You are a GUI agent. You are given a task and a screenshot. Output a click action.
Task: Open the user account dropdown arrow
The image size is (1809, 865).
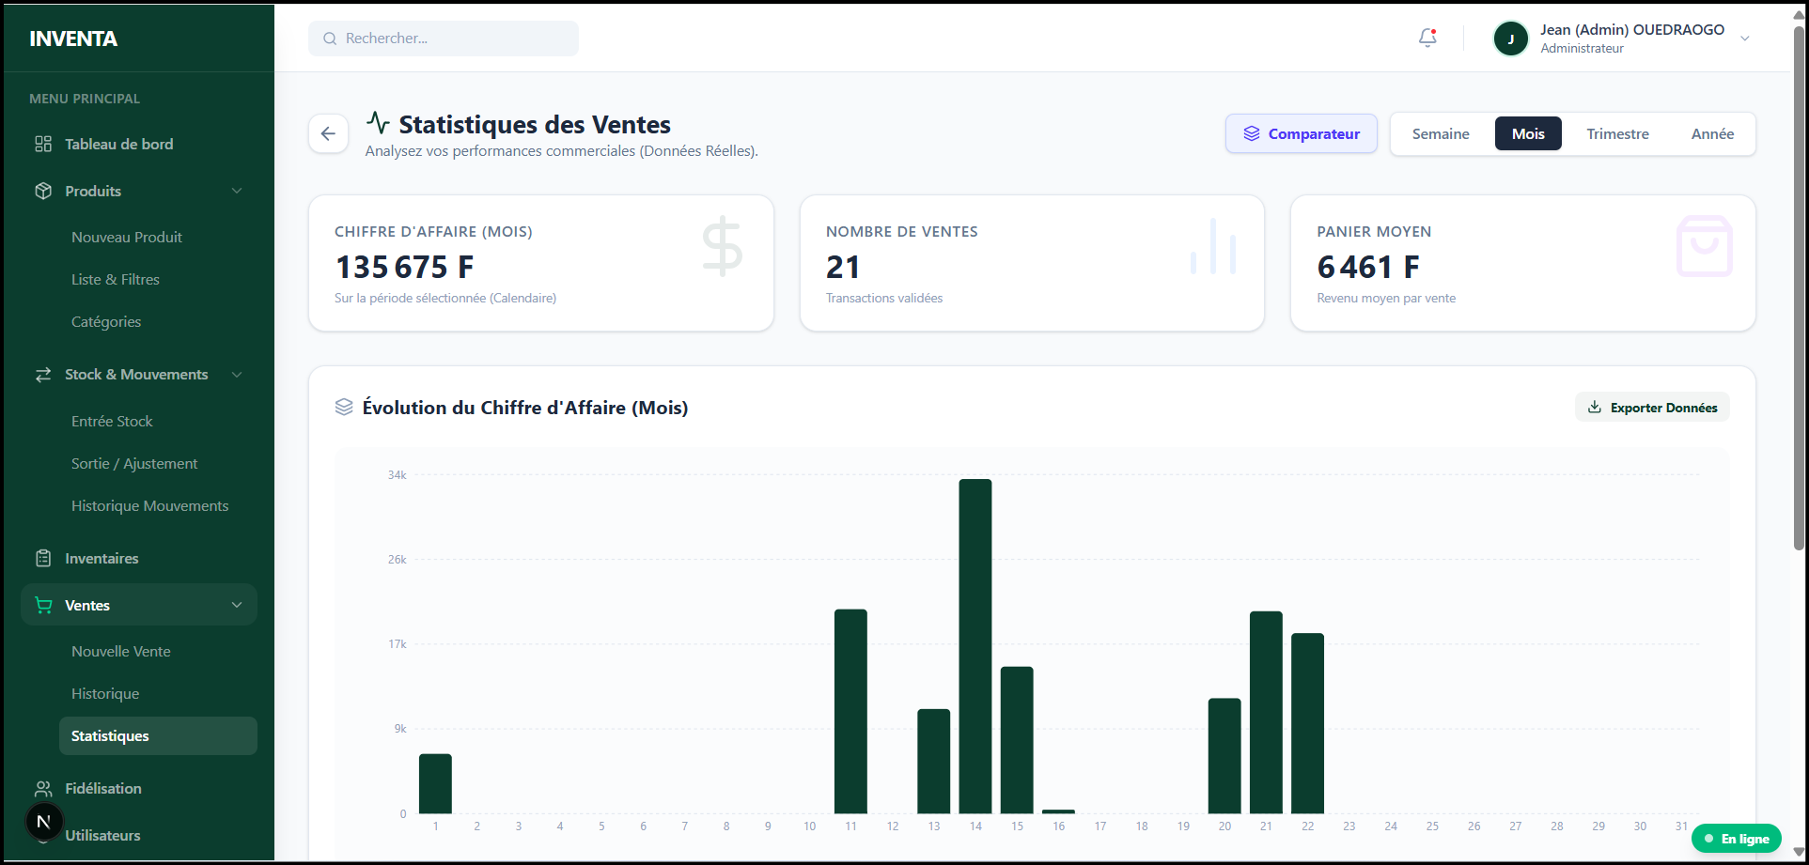coord(1744,39)
